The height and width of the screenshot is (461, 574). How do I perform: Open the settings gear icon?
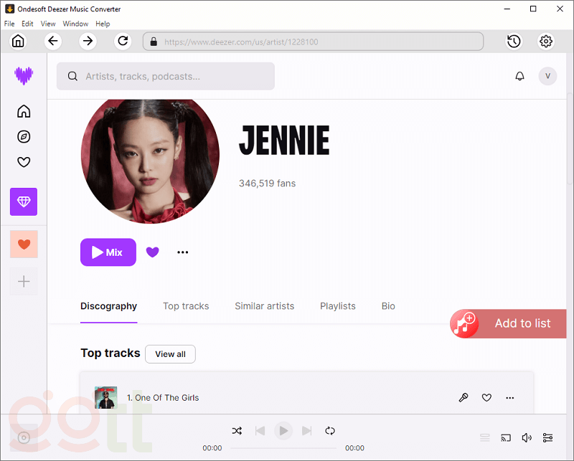click(x=546, y=42)
